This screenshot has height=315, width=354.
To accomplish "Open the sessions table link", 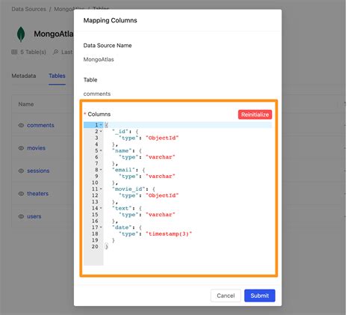I will (38, 171).
